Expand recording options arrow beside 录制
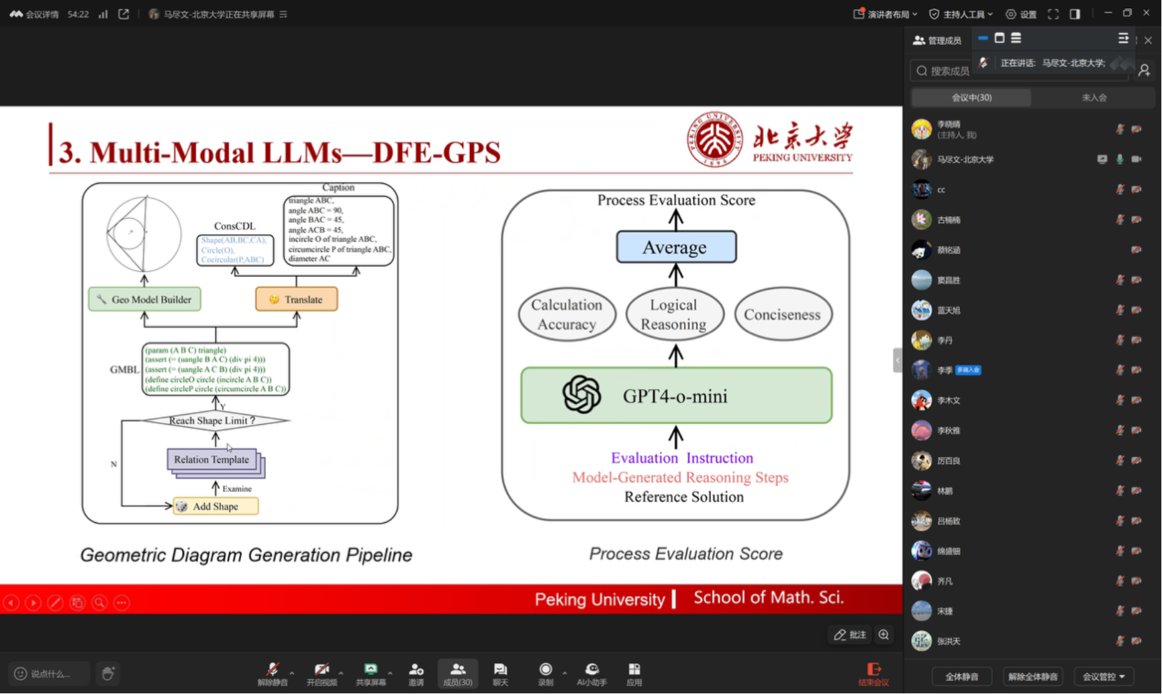The image size is (1162, 694). click(565, 673)
